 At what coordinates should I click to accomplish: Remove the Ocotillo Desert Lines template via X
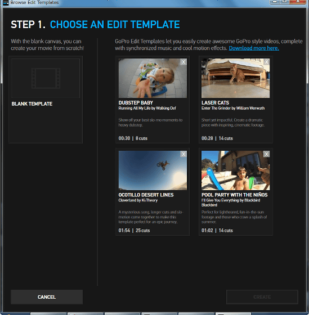click(x=183, y=154)
